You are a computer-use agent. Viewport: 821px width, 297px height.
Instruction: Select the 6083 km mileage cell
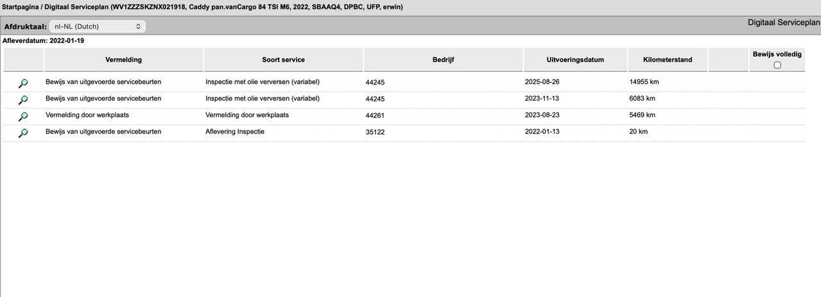(x=642, y=98)
